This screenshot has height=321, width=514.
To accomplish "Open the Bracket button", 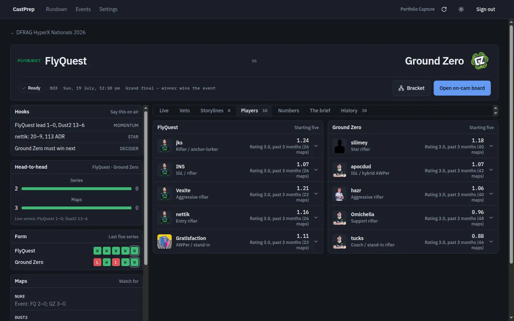I will click(x=411, y=88).
